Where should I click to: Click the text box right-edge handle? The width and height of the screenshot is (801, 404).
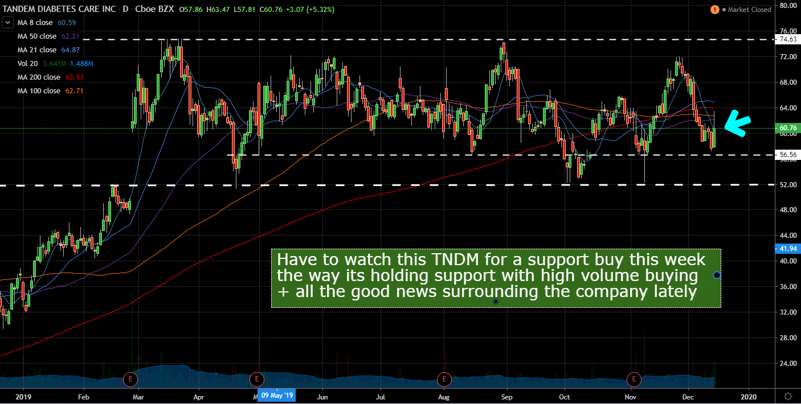coord(717,275)
